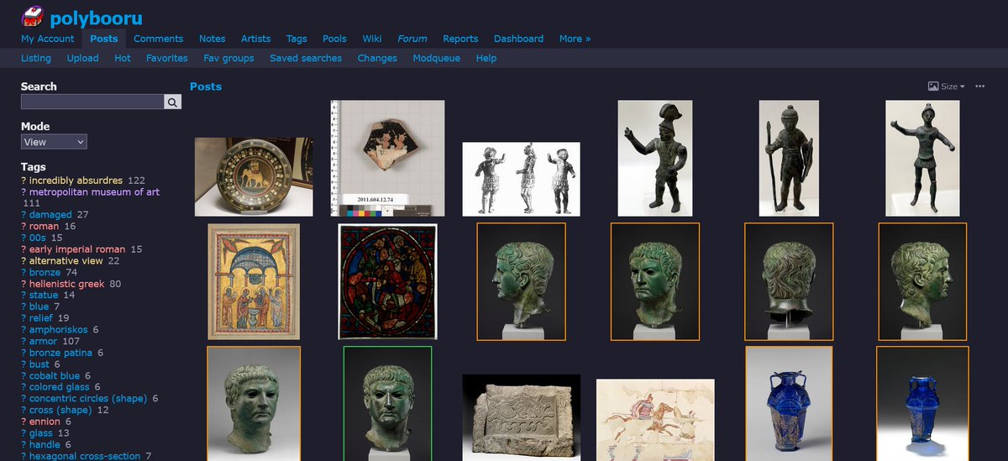The height and width of the screenshot is (461, 1008).
Task: Open the bronze statuette with spear thumbnail
Action: tap(789, 159)
